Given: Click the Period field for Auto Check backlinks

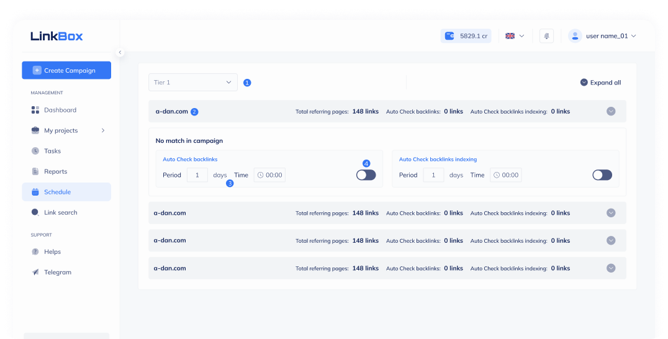Looking at the screenshot, I should (197, 175).
